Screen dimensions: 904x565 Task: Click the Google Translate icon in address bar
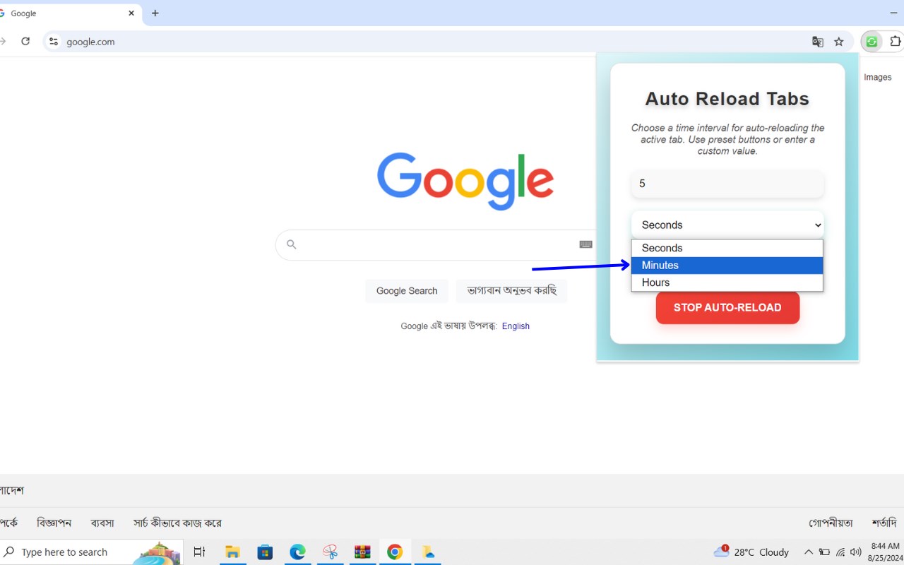click(818, 42)
